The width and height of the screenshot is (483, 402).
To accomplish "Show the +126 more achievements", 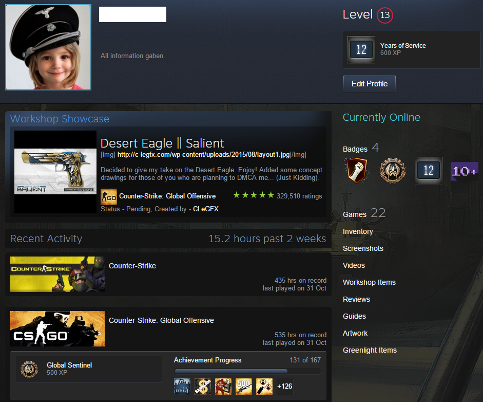I will coord(285,387).
